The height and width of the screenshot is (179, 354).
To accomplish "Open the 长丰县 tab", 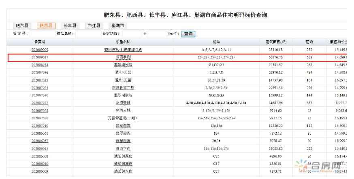I will coord(69,26).
